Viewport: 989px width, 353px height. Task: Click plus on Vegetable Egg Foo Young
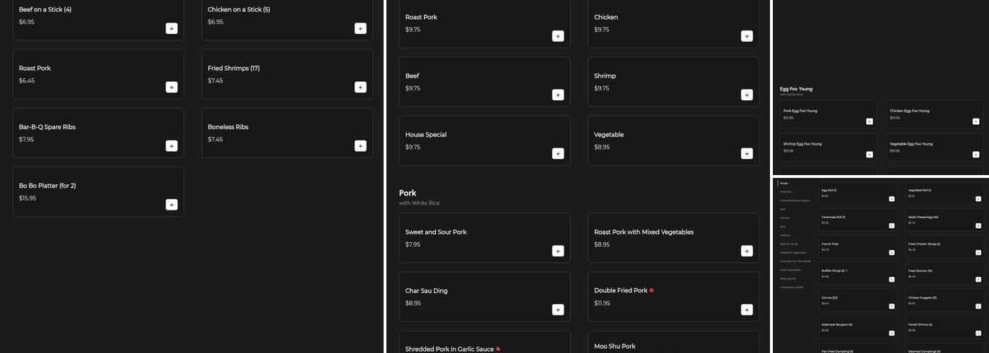pos(976,155)
